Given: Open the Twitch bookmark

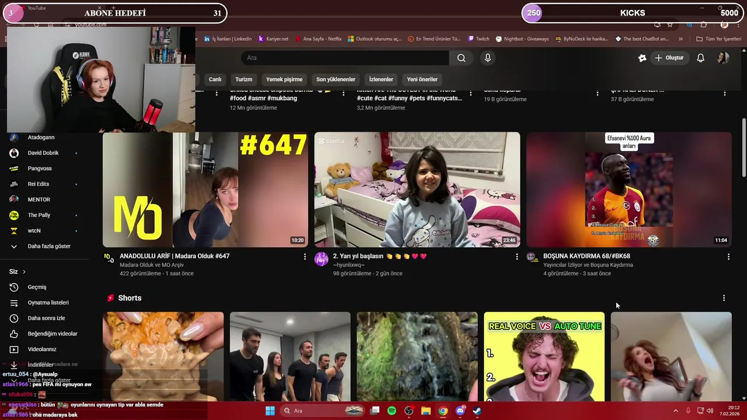Looking at the screenshot, I should 479,39.
